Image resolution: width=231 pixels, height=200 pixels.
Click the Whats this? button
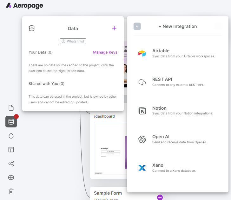[73, 41]
